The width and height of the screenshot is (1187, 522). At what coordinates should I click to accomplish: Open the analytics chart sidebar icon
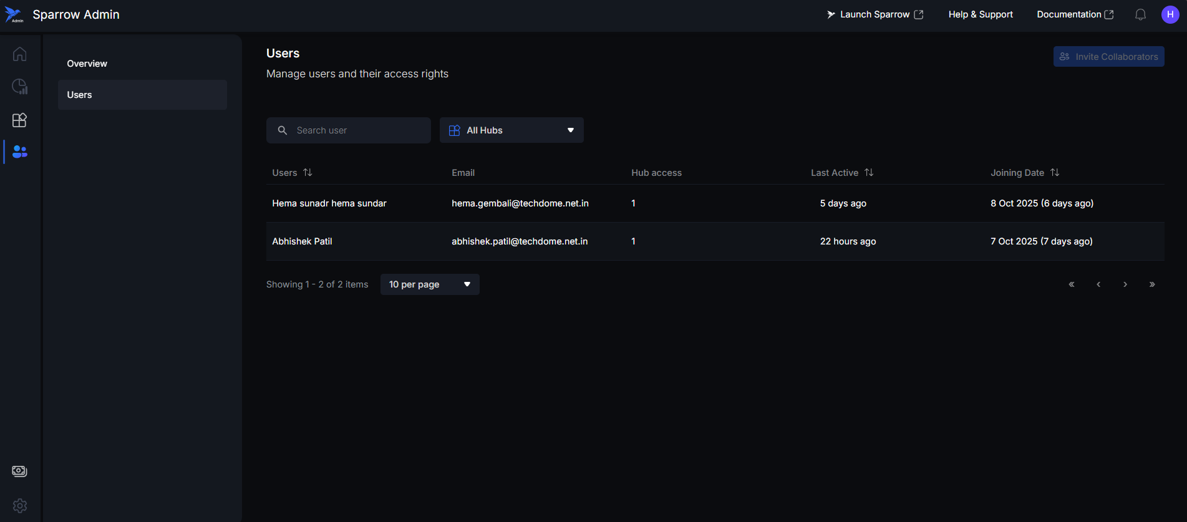click(x=19, y=87)
